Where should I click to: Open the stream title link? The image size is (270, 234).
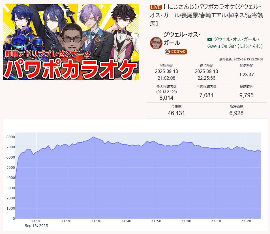(207, 15)
